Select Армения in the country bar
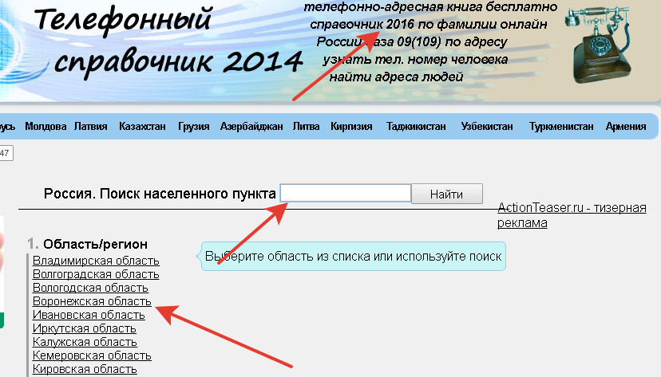This screenshot has width=661, height=377. click(x=626, y=127)
